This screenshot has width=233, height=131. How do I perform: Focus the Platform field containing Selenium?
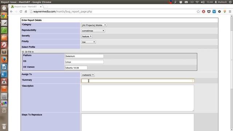coord(84,56)
